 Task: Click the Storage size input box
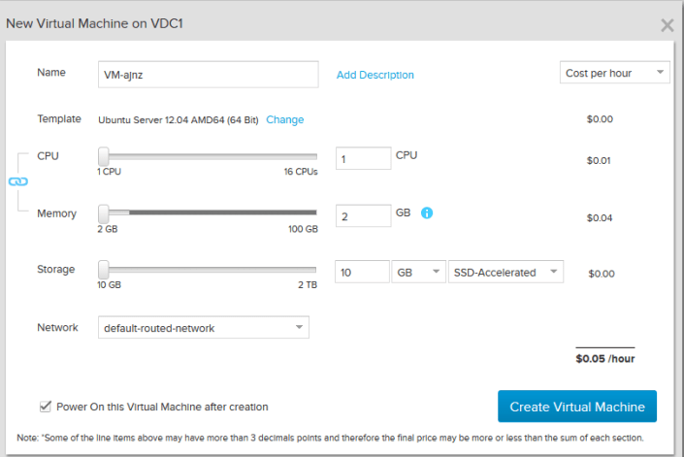pyautogui.click(x=363, y=273)
